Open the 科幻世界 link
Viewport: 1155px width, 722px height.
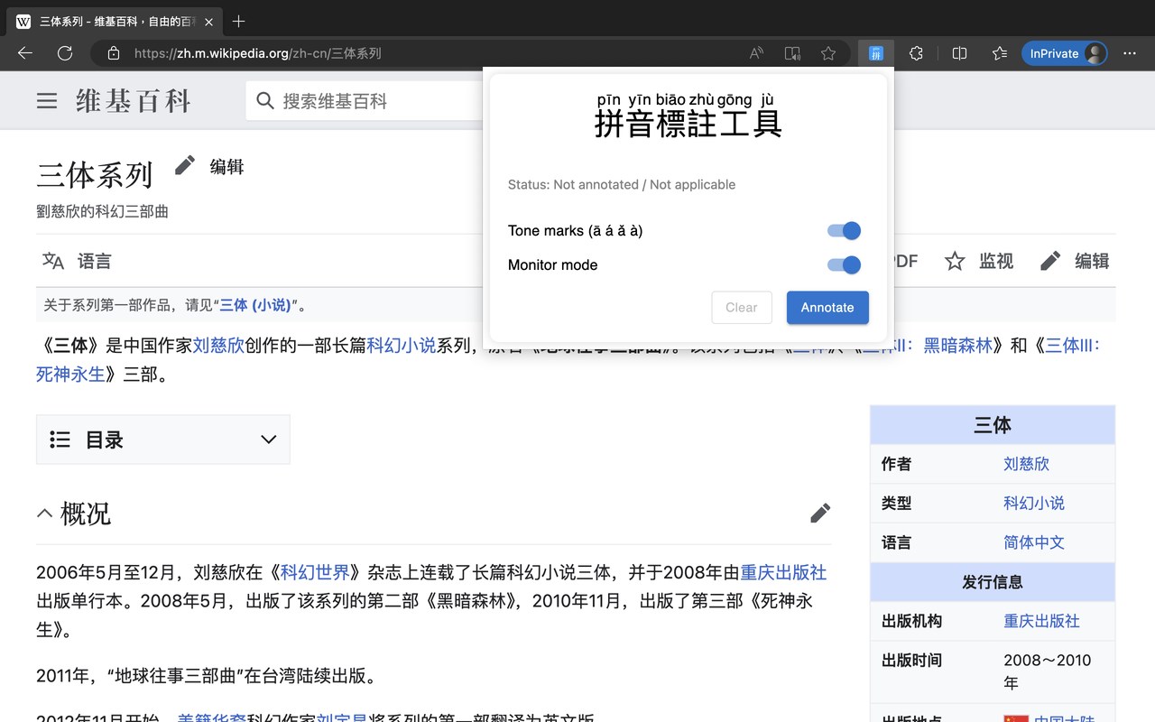(x=315, y=572)
